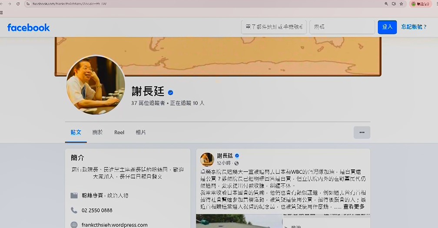The image size is (438, 228).
Task: Open the post's attached image
Action: coord(239,221)
